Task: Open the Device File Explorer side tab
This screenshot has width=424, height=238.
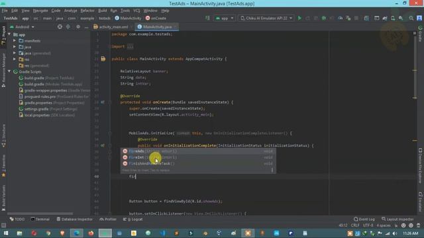Action: [x=420, y=165]
